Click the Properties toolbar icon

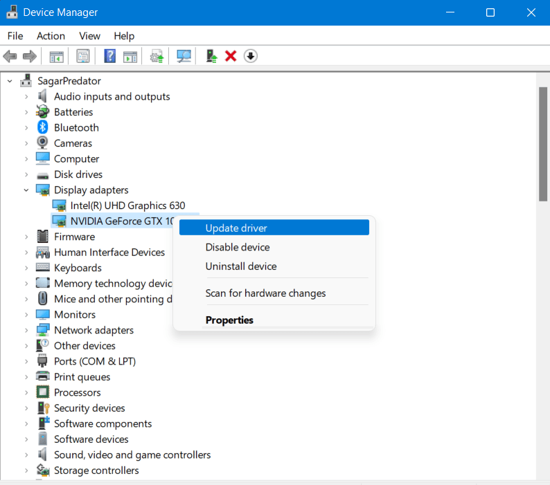pos(83,56)
